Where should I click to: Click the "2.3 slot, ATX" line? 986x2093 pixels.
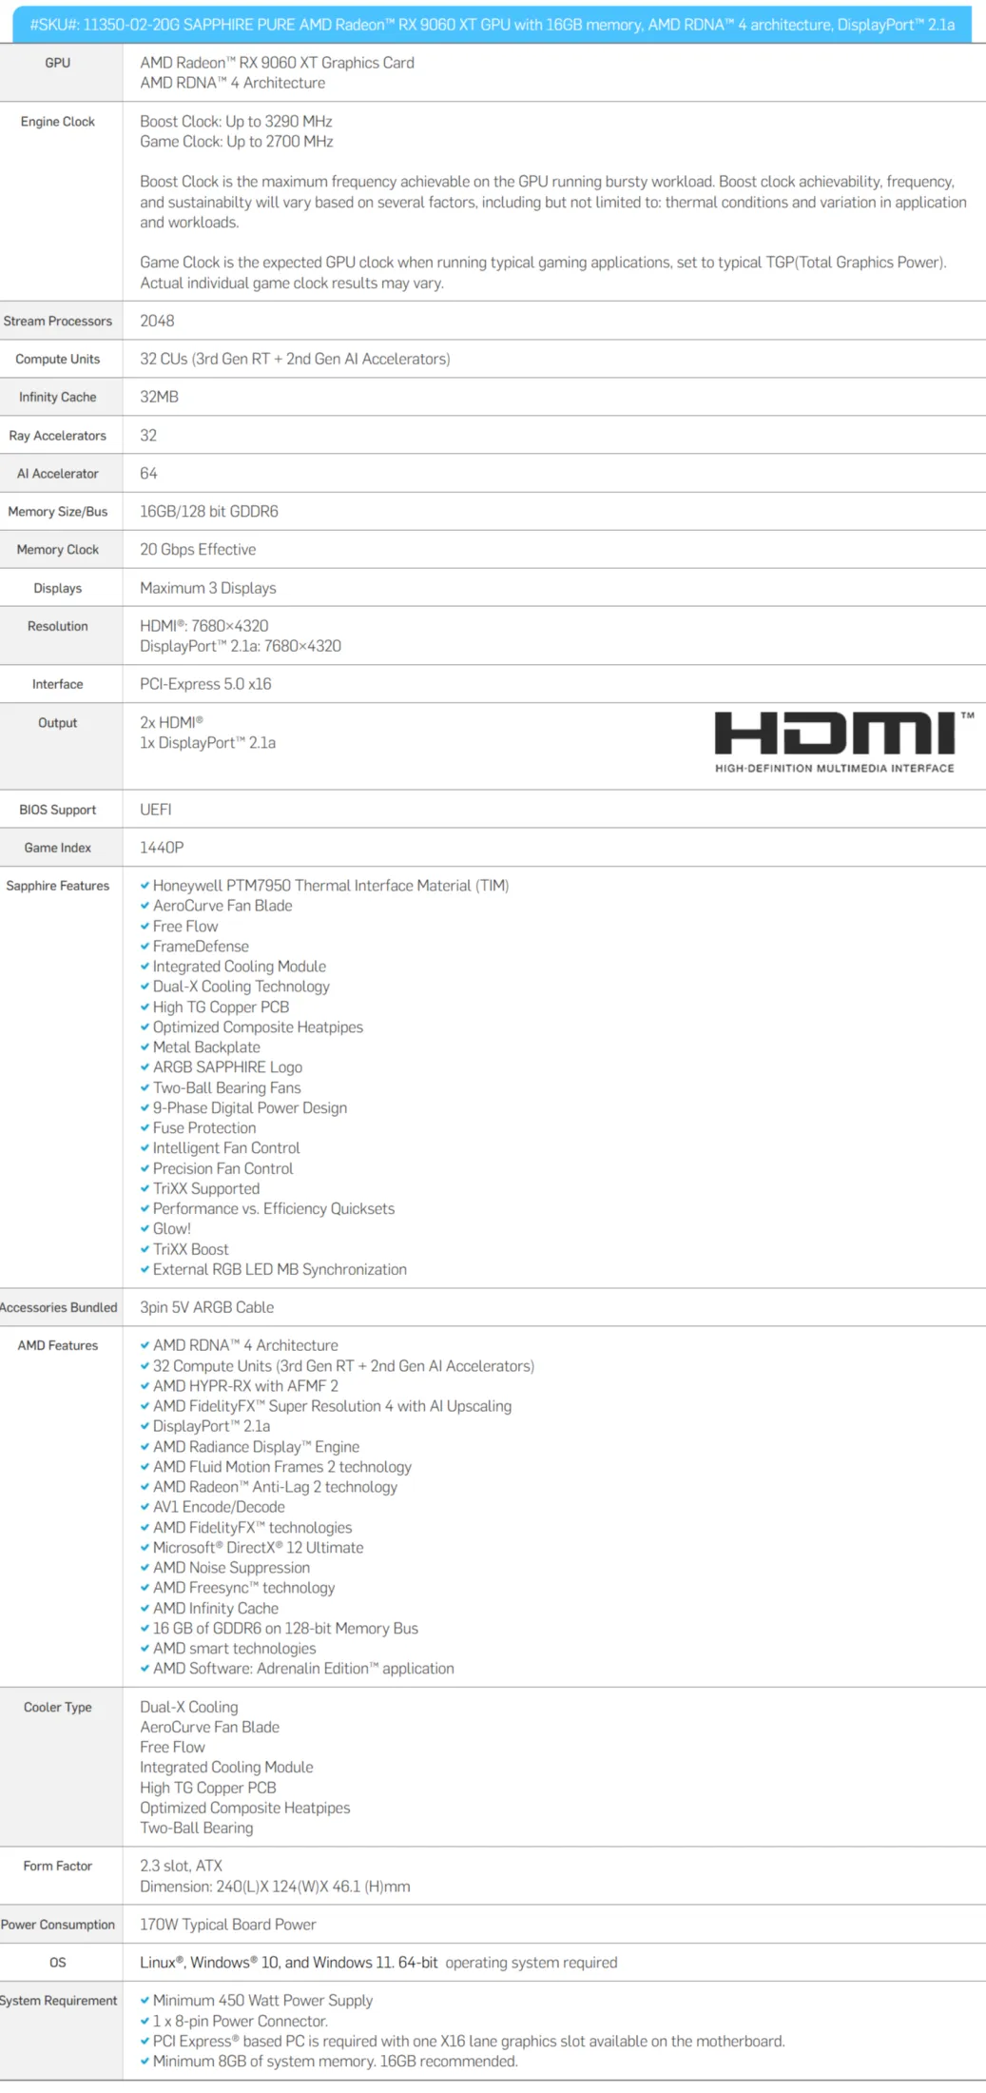181,1866
